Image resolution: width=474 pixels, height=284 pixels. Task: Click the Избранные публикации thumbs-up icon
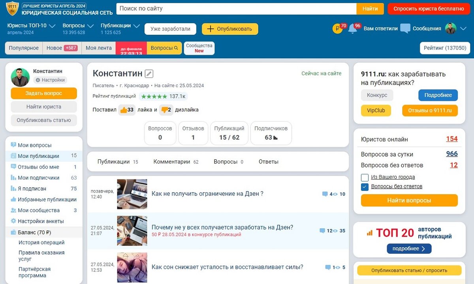(13, 199)
